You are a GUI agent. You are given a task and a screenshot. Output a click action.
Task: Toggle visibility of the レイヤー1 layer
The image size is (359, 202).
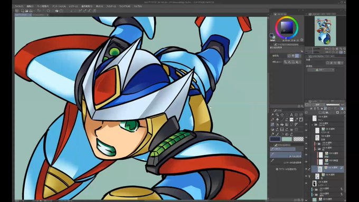tap(306, 182)
